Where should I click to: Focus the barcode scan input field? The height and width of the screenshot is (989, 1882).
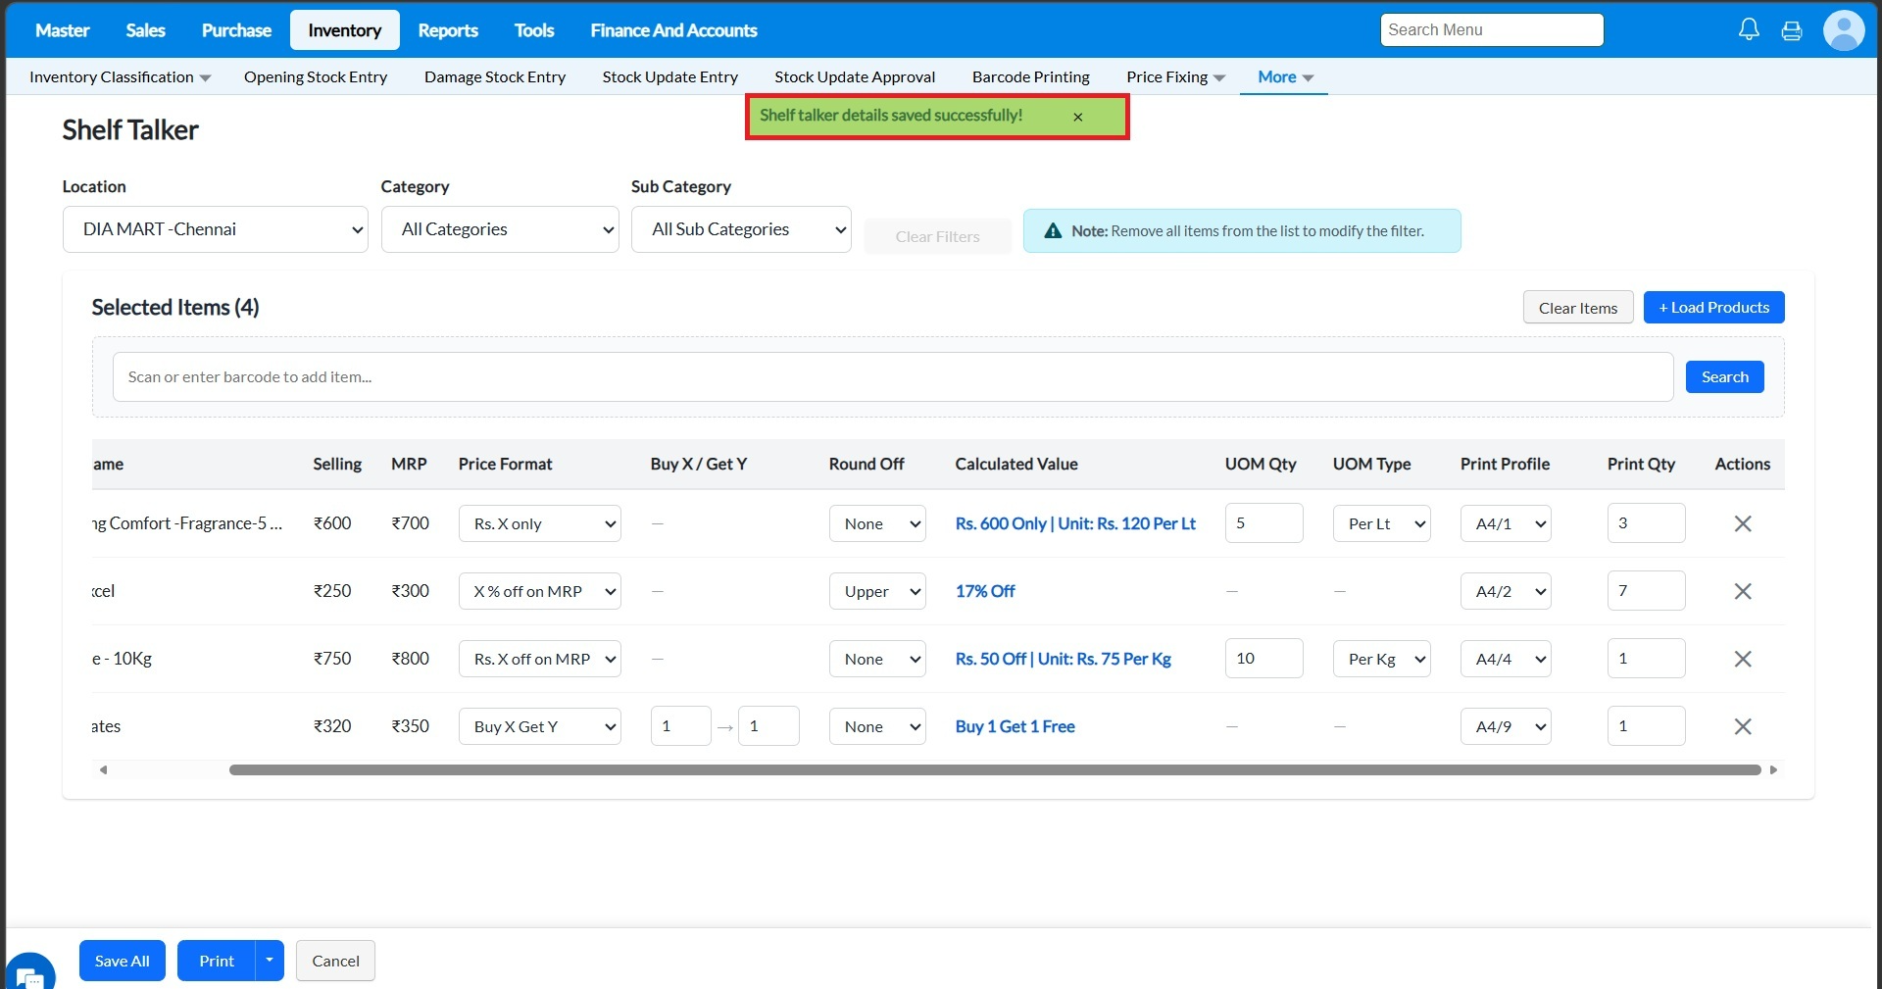click(892, 377)
